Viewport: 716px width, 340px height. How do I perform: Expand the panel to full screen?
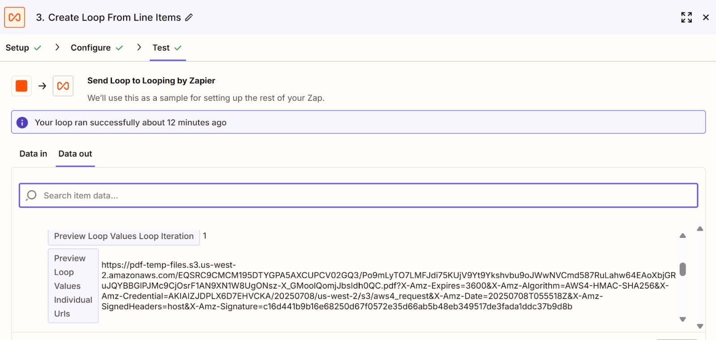click(686, 17)
